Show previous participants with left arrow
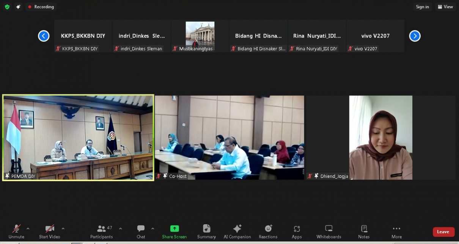This screenshot has width=459, height=244. (44, 36)
